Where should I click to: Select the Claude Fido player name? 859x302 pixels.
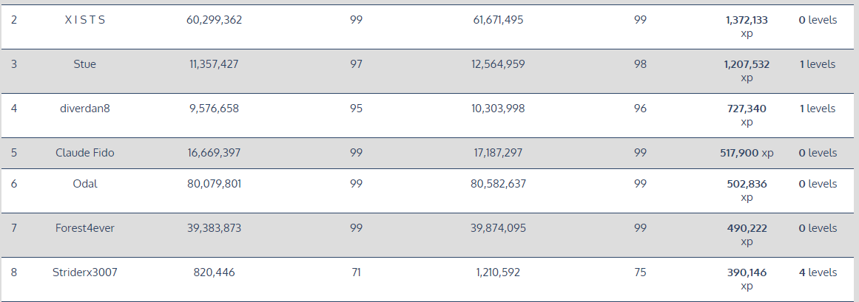click(85, 153)
